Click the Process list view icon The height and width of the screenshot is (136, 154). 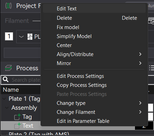point(152,68)
